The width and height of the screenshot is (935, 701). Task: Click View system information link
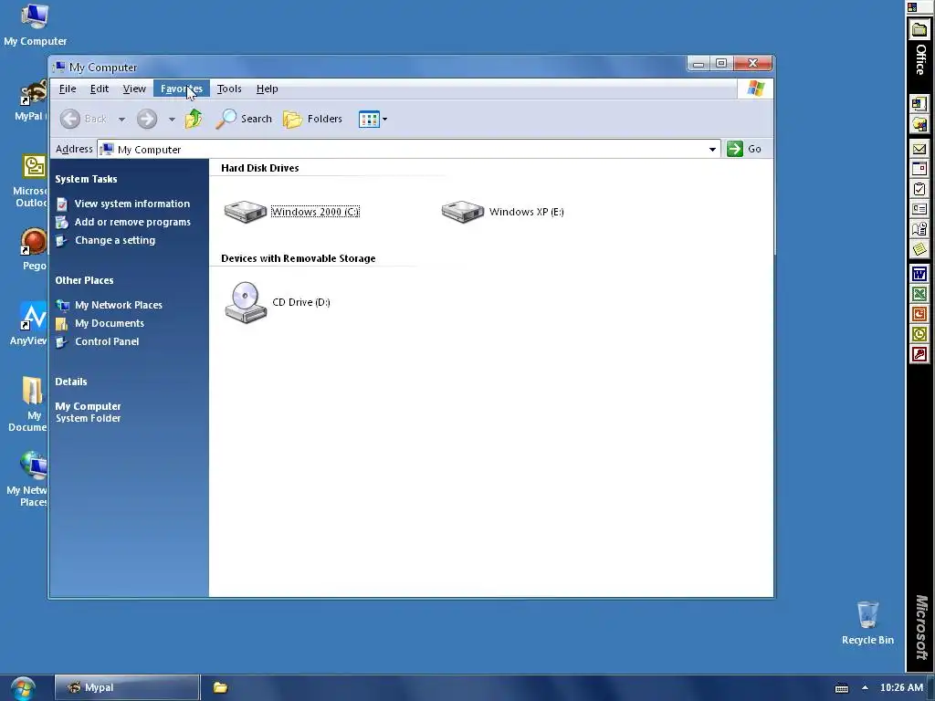click(131, 204)
